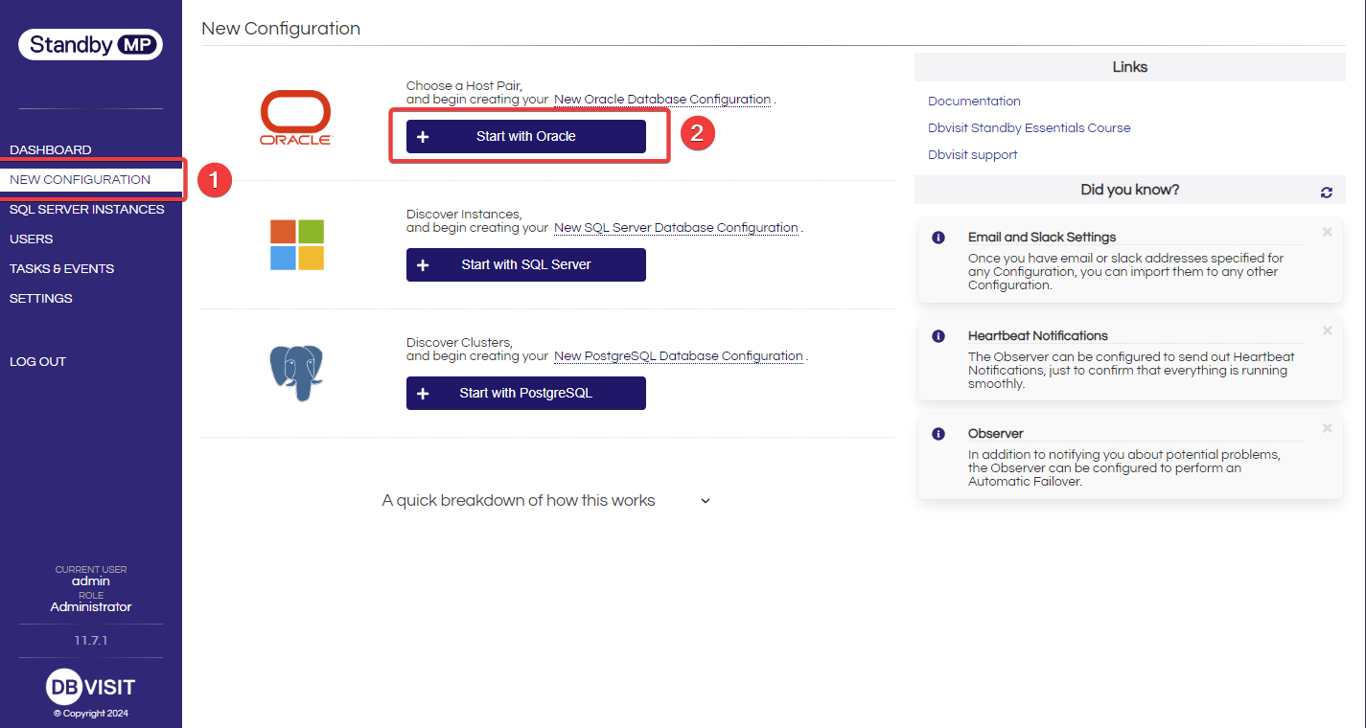Screen dimensions: 1366x728
Task: Log out of the application
Action: point(37,361)
